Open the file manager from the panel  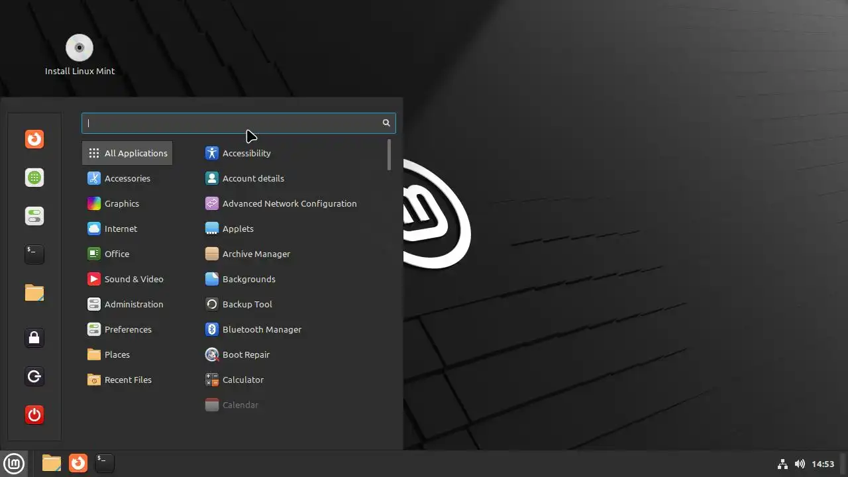coord(52,463)
